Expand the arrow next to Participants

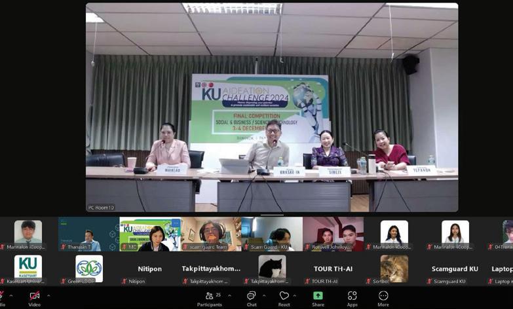[229, 296]
